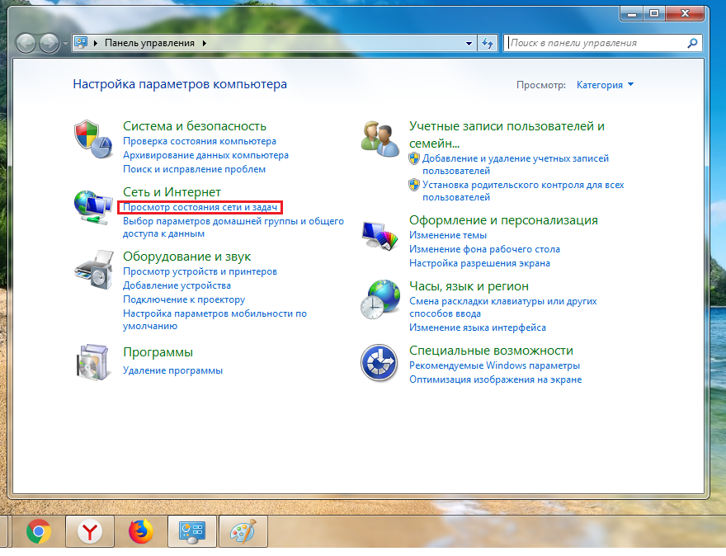This screenshot has width=726, height=556.
Task: Open the Категория view dropdown
Action: [605, 85]
